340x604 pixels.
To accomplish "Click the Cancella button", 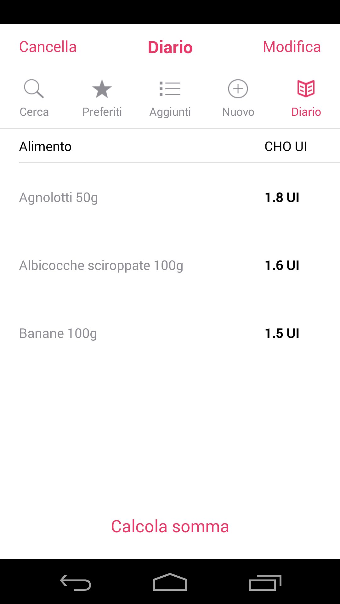I will pyautogui.click(x=48, y=47).
